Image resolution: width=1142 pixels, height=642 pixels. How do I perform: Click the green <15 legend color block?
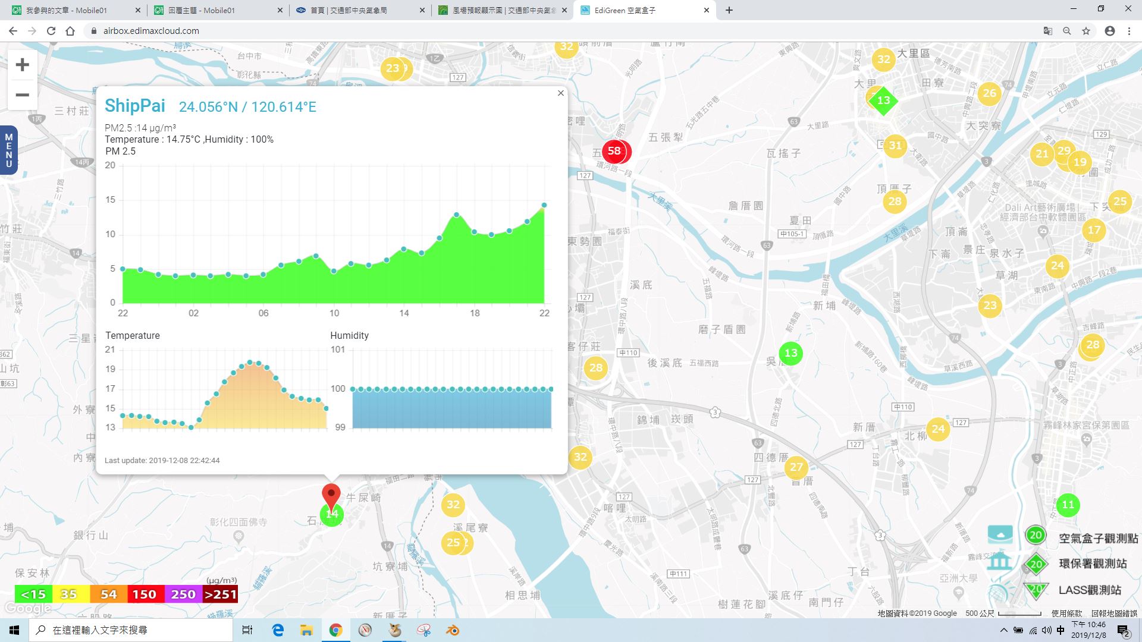click(33, 594)
